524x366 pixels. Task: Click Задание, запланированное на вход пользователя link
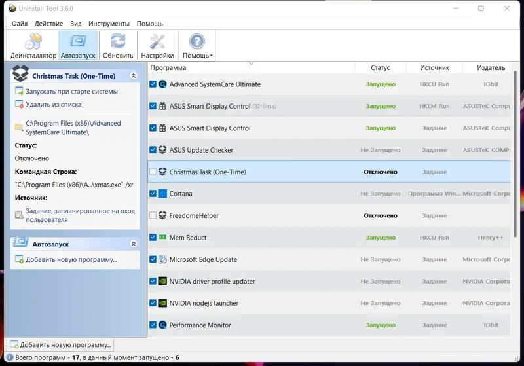(x=80, y=215)
